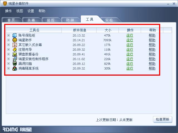178x133 pixels.
Task: Click version 20.11.02 cell
Action: [x=79, y=59]
